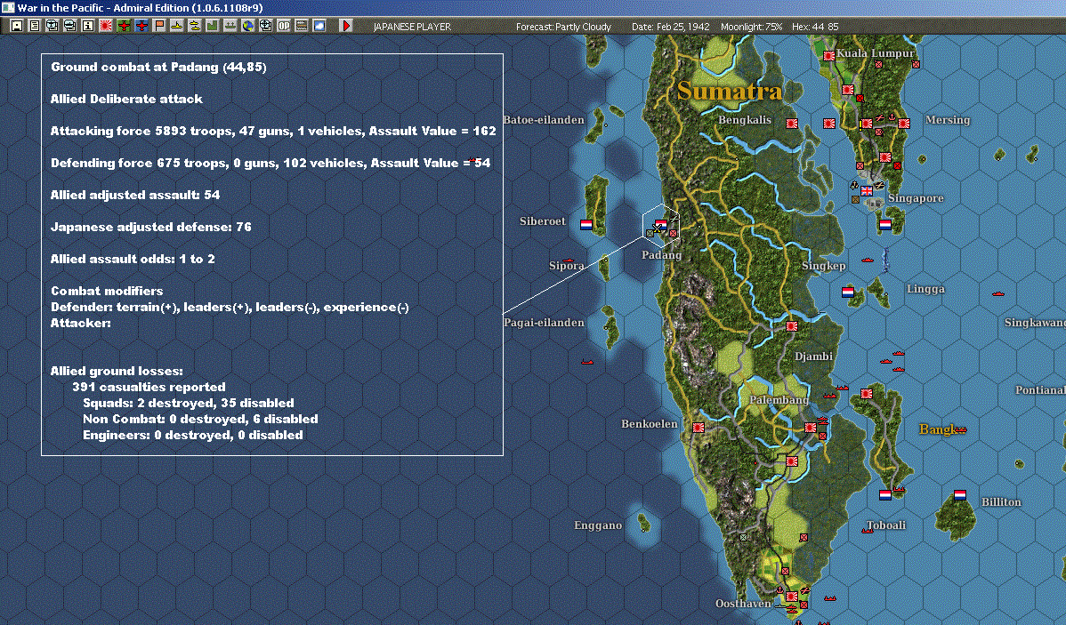1066x625 pixels.
Task: Click the Japanese flag at Benkoelen
Action: click(699, 428)
